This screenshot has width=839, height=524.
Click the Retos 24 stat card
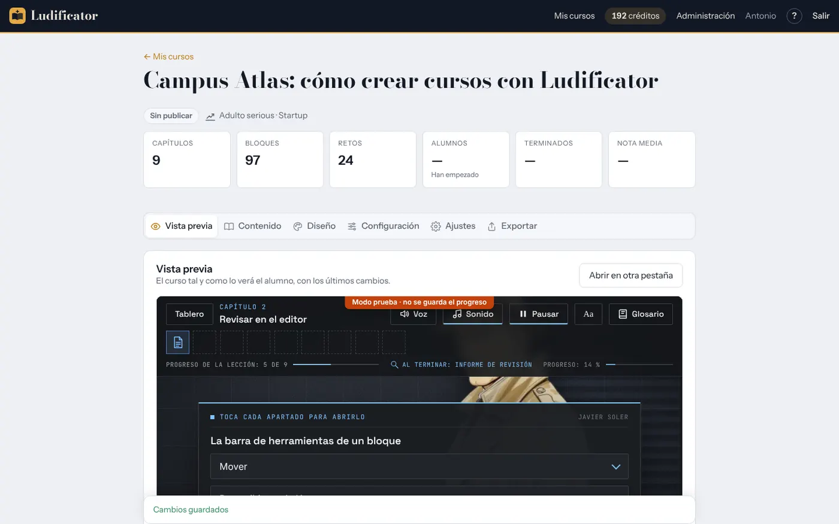point(373,160)
